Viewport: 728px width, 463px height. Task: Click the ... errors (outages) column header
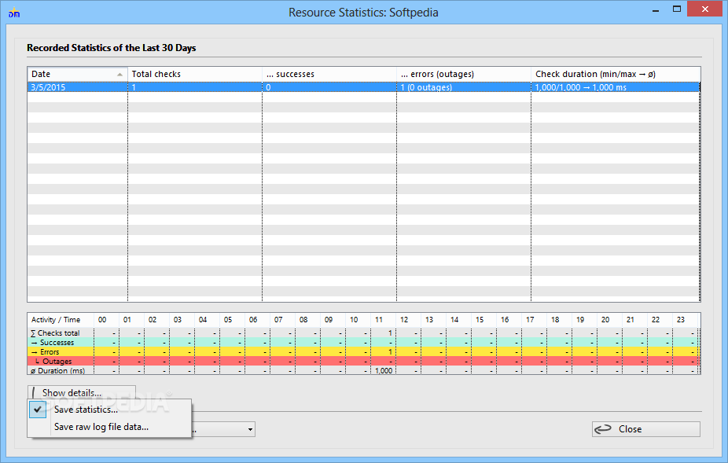point(464,74)
